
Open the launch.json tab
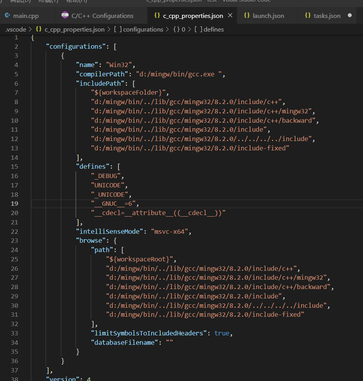click(x=268, y=16)
